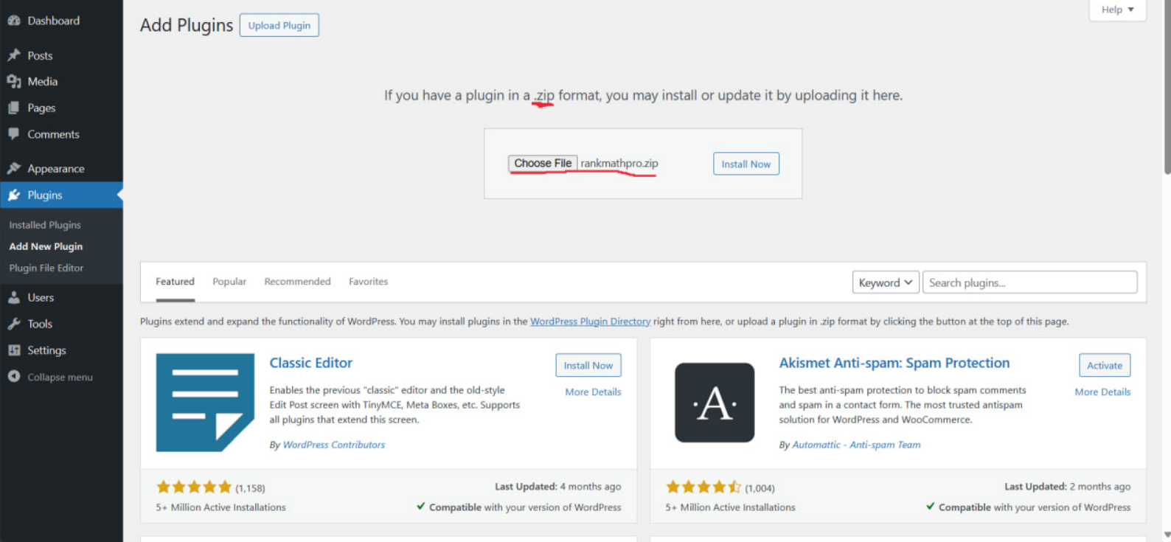This screenshot has width=1171, height=542.
Task: Open the WordPress Plugin Directory link
Action: tap(591, 322)
